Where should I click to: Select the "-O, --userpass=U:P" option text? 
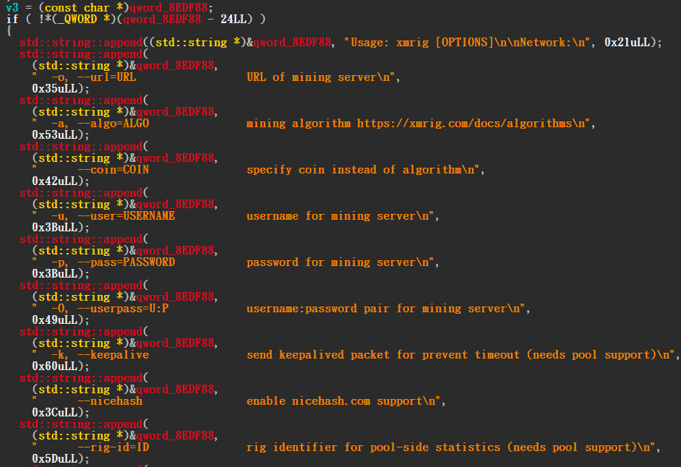coord(110,309)
